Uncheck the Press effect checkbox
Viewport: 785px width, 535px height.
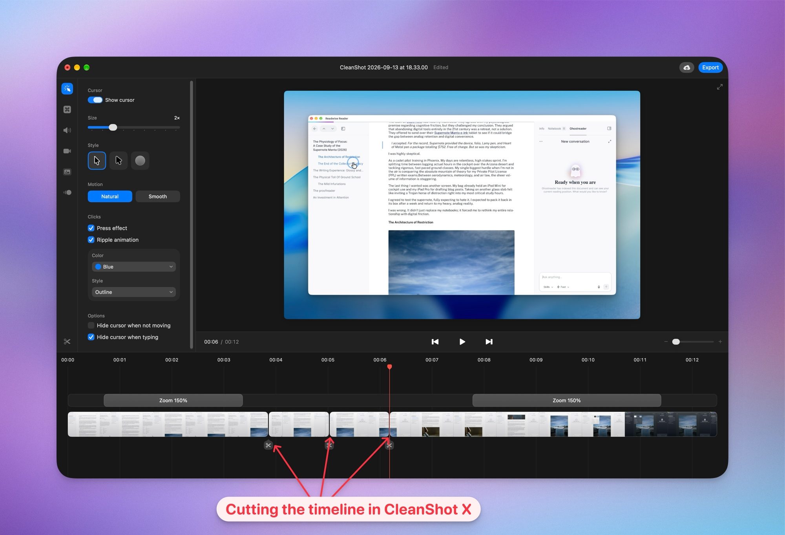click(91, 228)
